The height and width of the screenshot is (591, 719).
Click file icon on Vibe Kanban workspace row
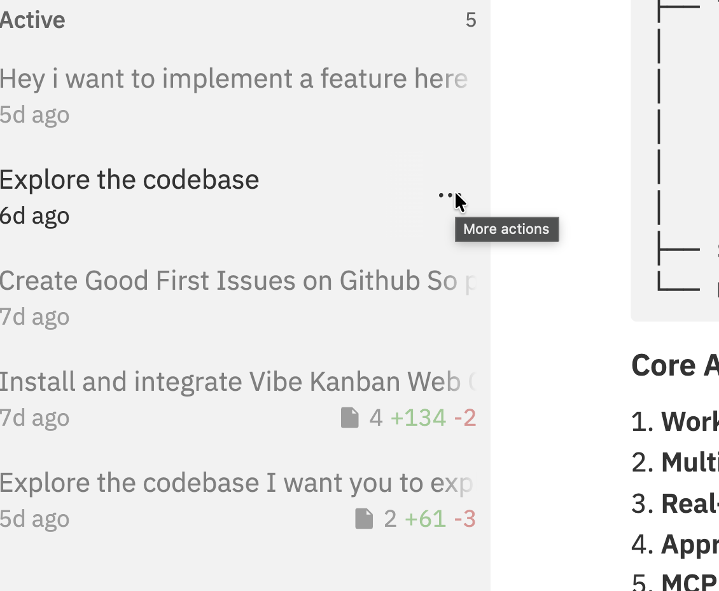(x=350, y=418)
